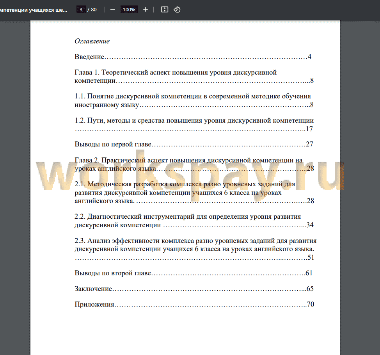Select the "Введение" contents line

(x=193, y=57)
